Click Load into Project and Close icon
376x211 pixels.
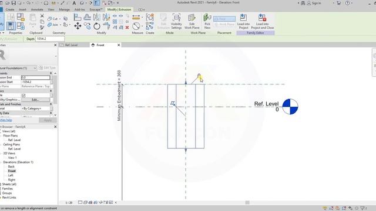263,21
